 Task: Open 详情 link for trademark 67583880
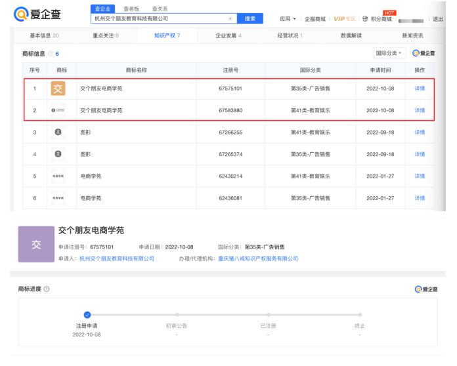click(420, 110)
